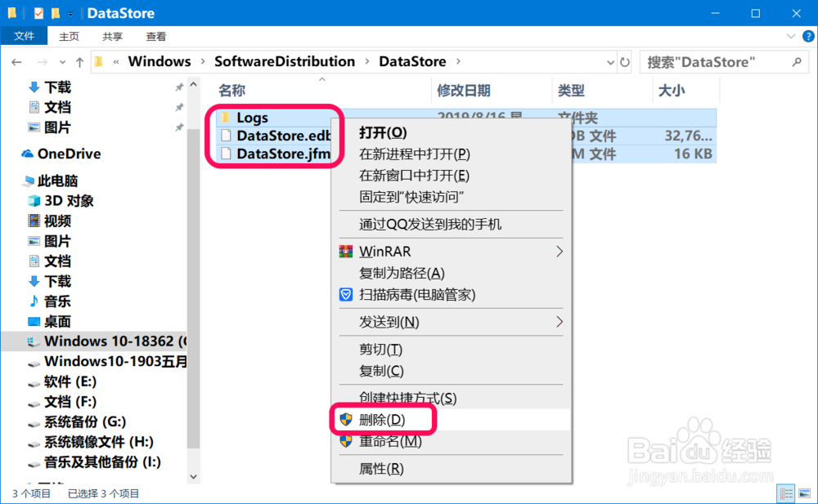Choose 剪切(T) from context menu
The height and width of the screenshot is (504, 818).
point(452,349)
